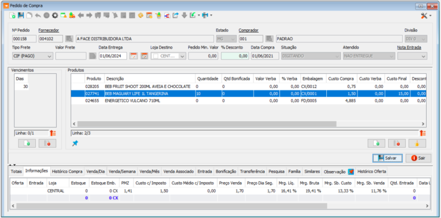The height and width of the screenshot is (218, 441).
Task: Click the new document toolbar icon
Action: pos(12,15)
